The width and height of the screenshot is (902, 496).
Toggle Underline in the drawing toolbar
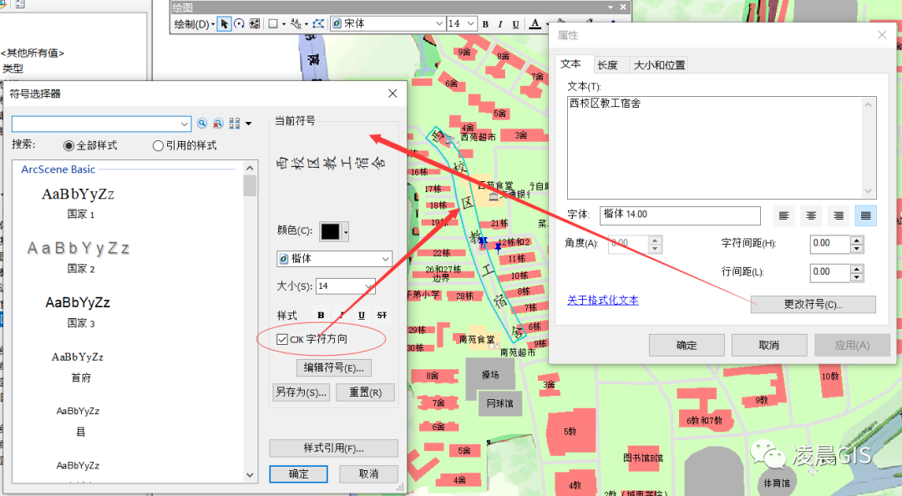click(x=515, y=24)
